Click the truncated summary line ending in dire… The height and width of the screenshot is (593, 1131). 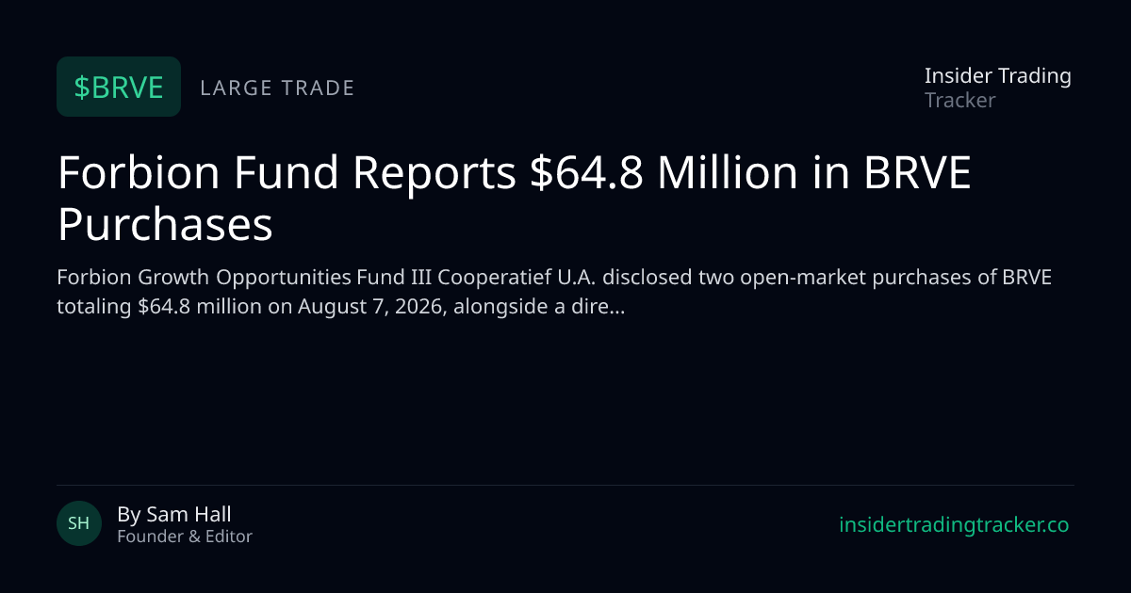pyautogui.click(x=341, y=306)
